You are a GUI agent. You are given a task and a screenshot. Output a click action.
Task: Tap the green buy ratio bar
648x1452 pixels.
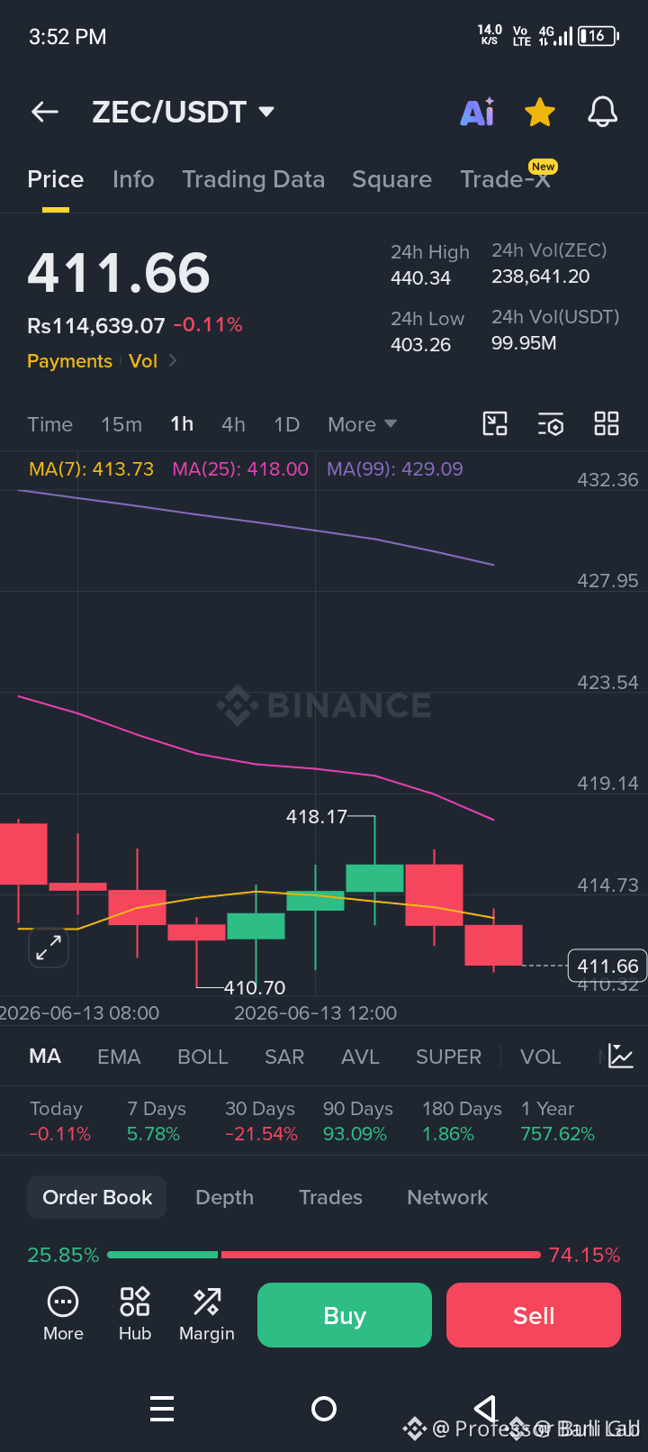[162, 1255]
